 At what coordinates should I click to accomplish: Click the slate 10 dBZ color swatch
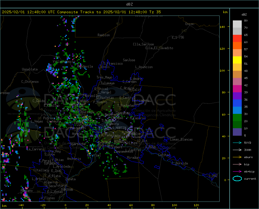click(x=237, y=132)
